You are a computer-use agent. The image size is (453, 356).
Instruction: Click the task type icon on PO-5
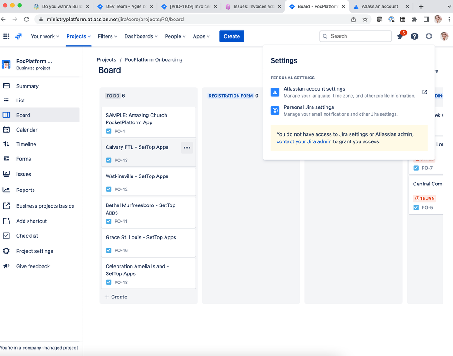click(416, 207)
